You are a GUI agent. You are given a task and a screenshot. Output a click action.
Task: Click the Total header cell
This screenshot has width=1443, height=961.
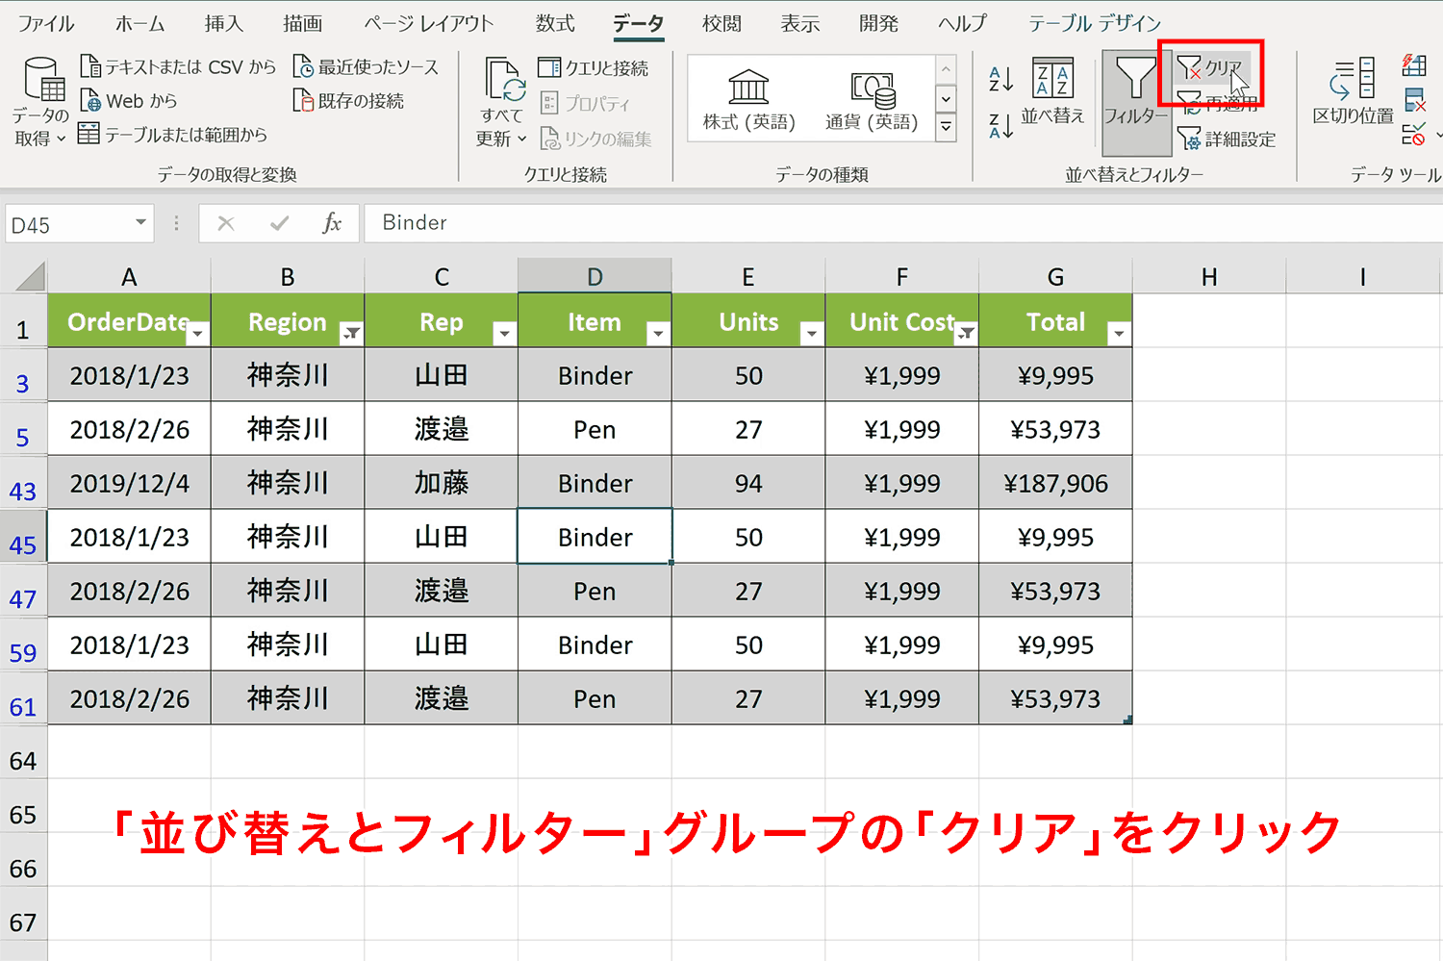coord(1055,321)
